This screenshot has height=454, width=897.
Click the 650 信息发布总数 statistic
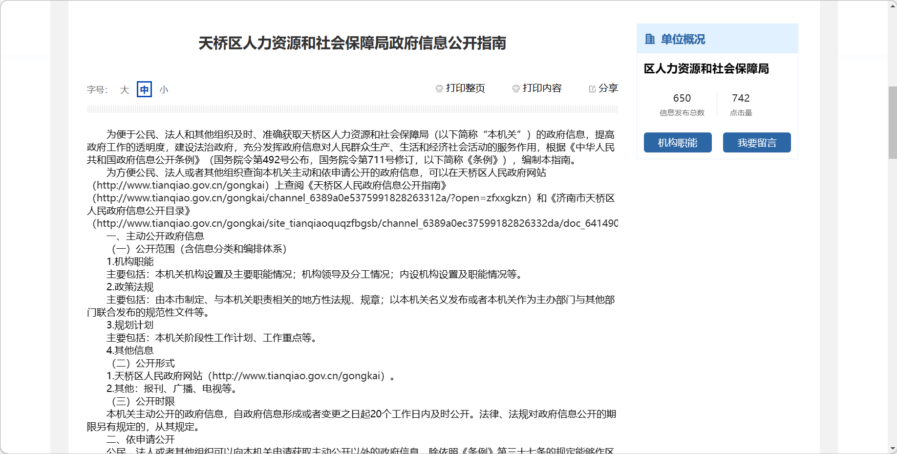[682, 104]
